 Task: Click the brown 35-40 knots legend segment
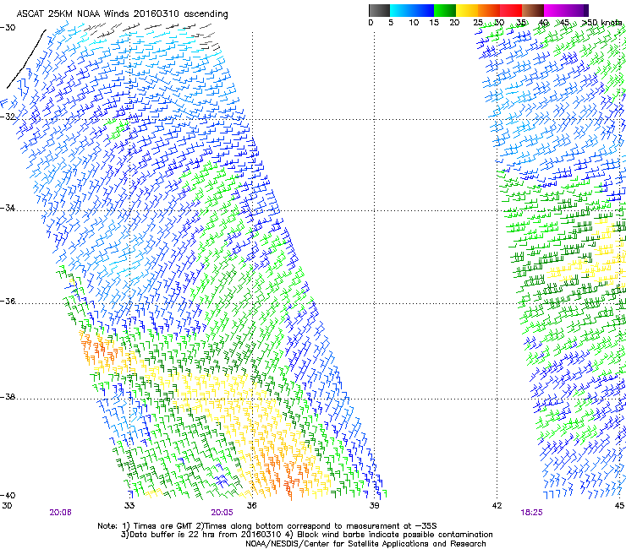tap(533, 10)
